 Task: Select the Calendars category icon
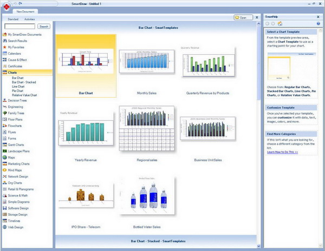click(4, 54)
